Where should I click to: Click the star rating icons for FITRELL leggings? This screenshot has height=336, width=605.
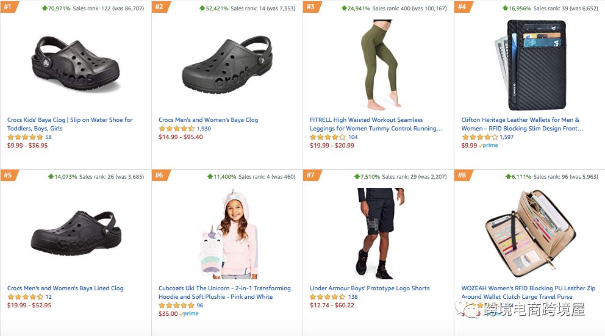(328, 137)
